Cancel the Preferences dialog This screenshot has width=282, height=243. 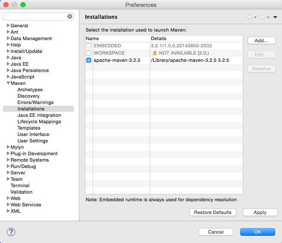click(216, 232)
